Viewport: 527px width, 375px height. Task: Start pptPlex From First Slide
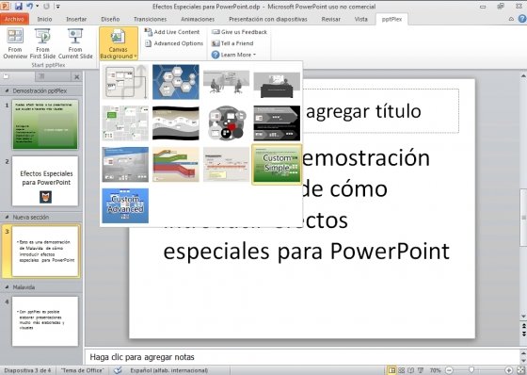pyautogui.click(x=42, y=44)
